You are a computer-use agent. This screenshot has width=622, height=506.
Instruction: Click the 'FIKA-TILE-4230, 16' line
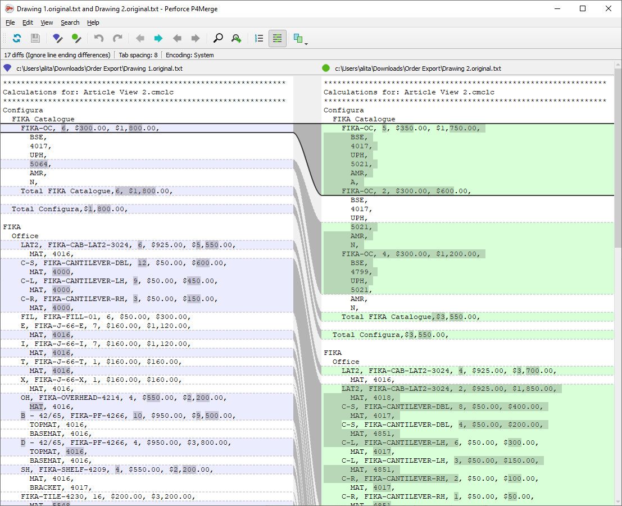coord(108,496)
